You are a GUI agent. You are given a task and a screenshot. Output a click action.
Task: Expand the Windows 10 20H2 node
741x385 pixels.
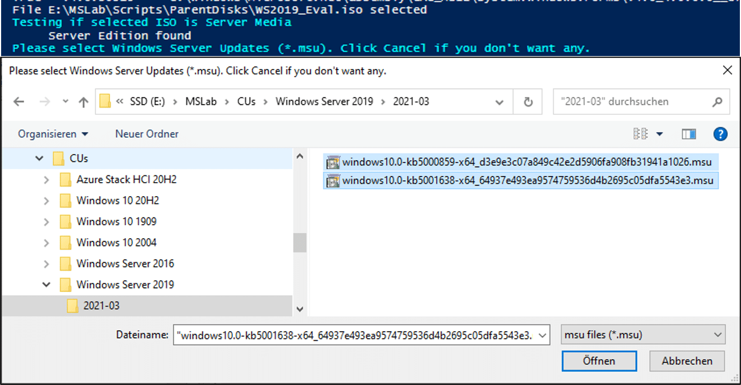tap(46, 201)
